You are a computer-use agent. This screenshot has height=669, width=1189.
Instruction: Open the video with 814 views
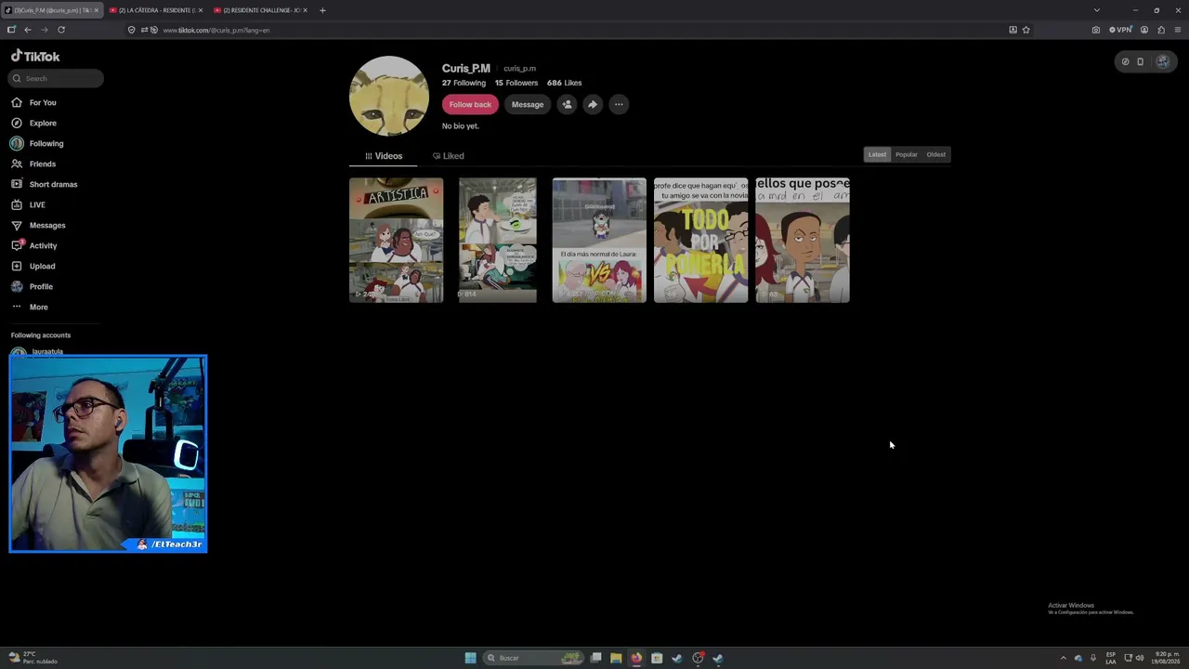[x=497, y=240]
